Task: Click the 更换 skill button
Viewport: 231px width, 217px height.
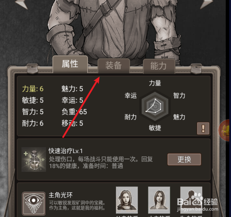Action: (184, 159)
